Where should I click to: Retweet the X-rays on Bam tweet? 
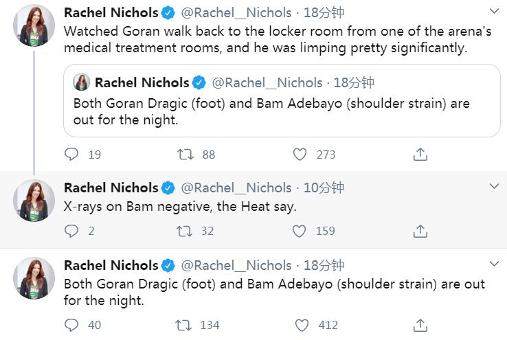tap(185, 231)
